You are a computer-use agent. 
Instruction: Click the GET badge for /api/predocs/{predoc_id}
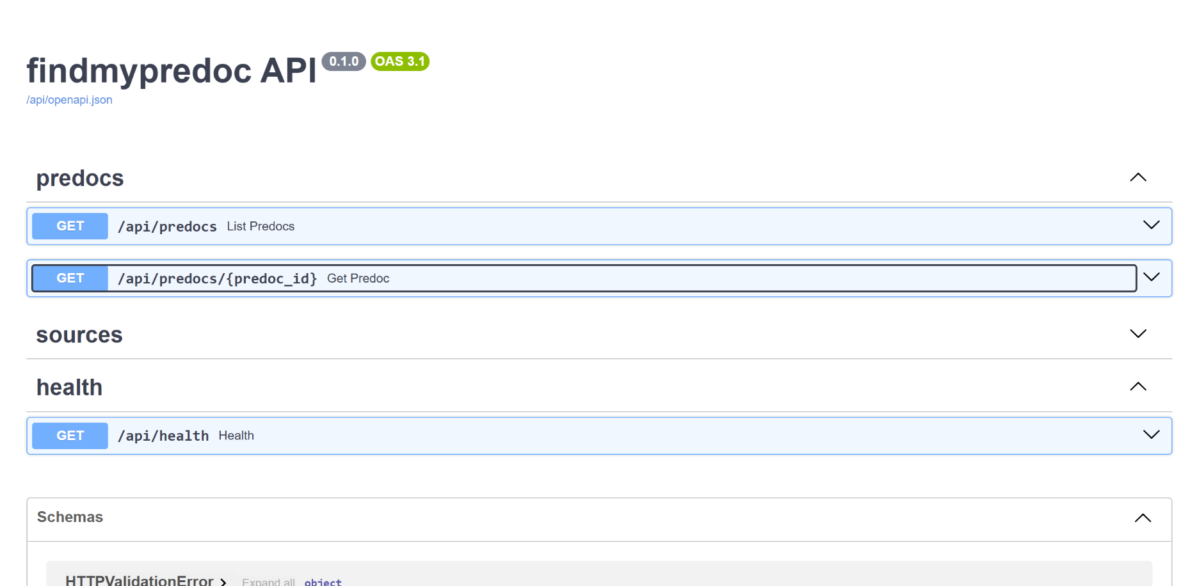point(70,278)
